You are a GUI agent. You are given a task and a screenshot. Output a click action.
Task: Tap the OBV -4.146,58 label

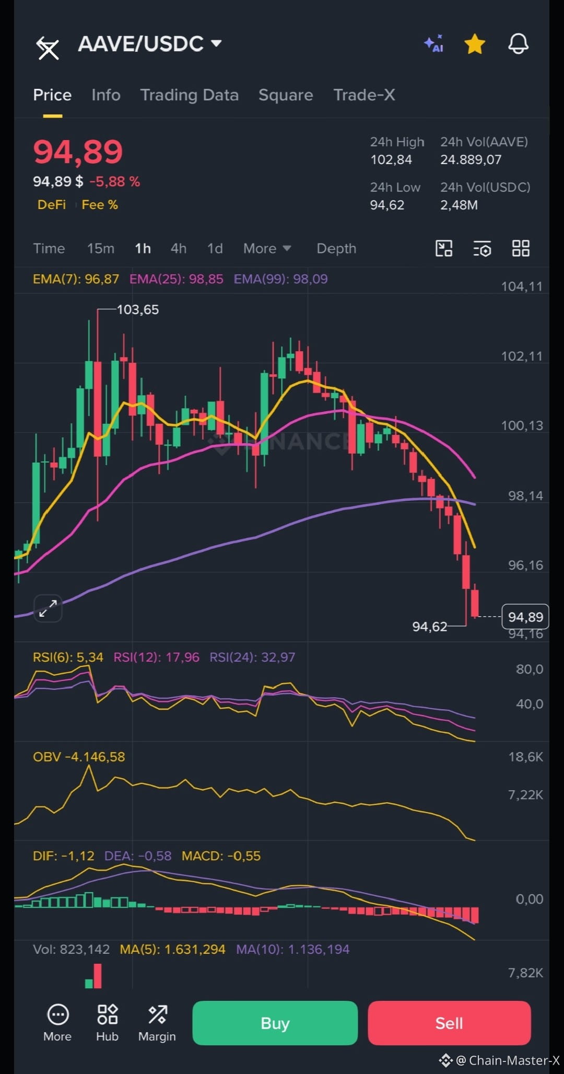(x=79, y=757)
